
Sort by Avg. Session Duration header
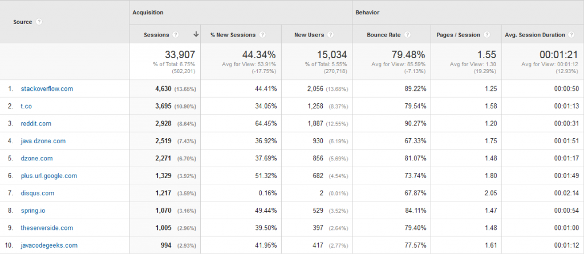[535, 35]
